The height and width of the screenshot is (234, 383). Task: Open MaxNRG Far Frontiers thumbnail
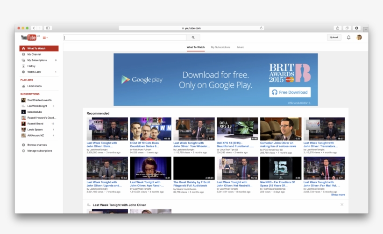coord(281,168)
